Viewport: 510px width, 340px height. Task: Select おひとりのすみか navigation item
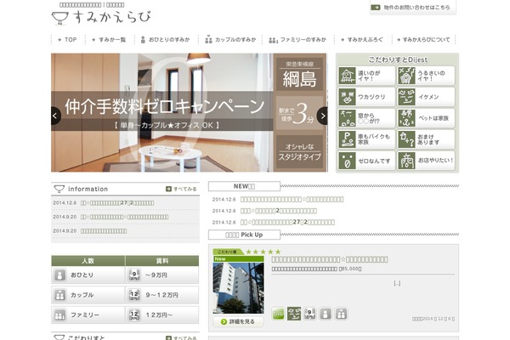[x=165, y=40]
